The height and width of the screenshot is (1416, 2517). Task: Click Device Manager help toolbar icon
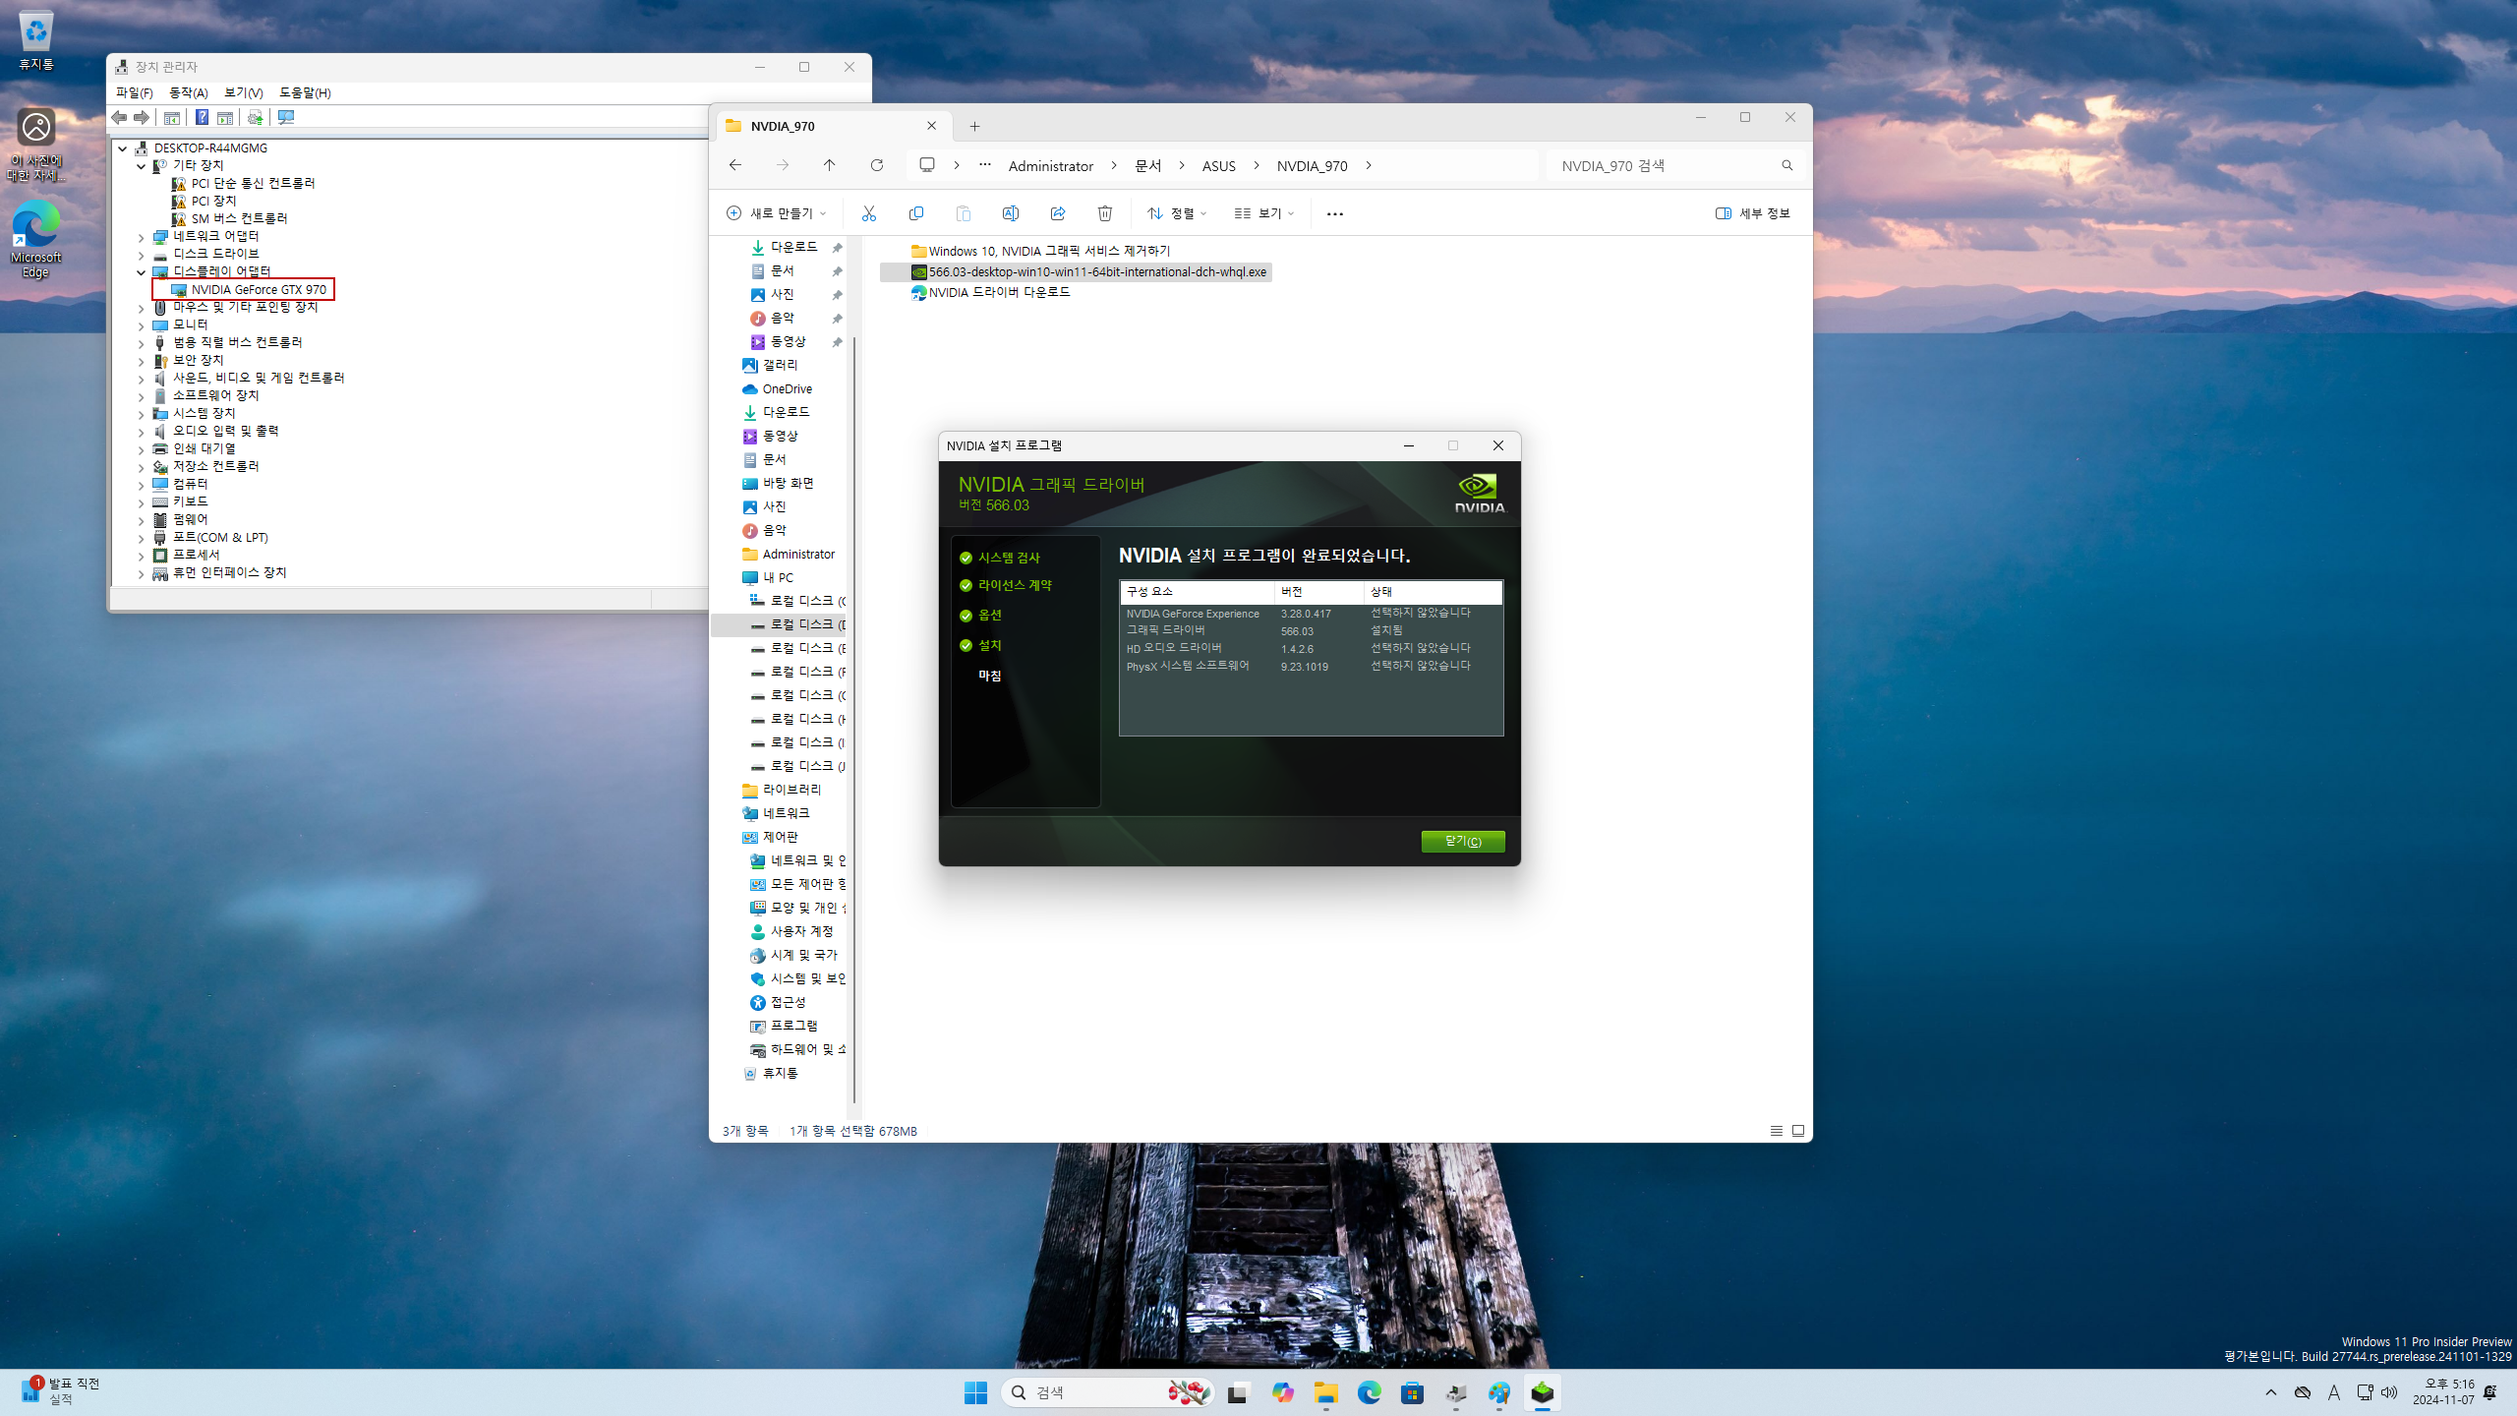(x=202, y=118)
